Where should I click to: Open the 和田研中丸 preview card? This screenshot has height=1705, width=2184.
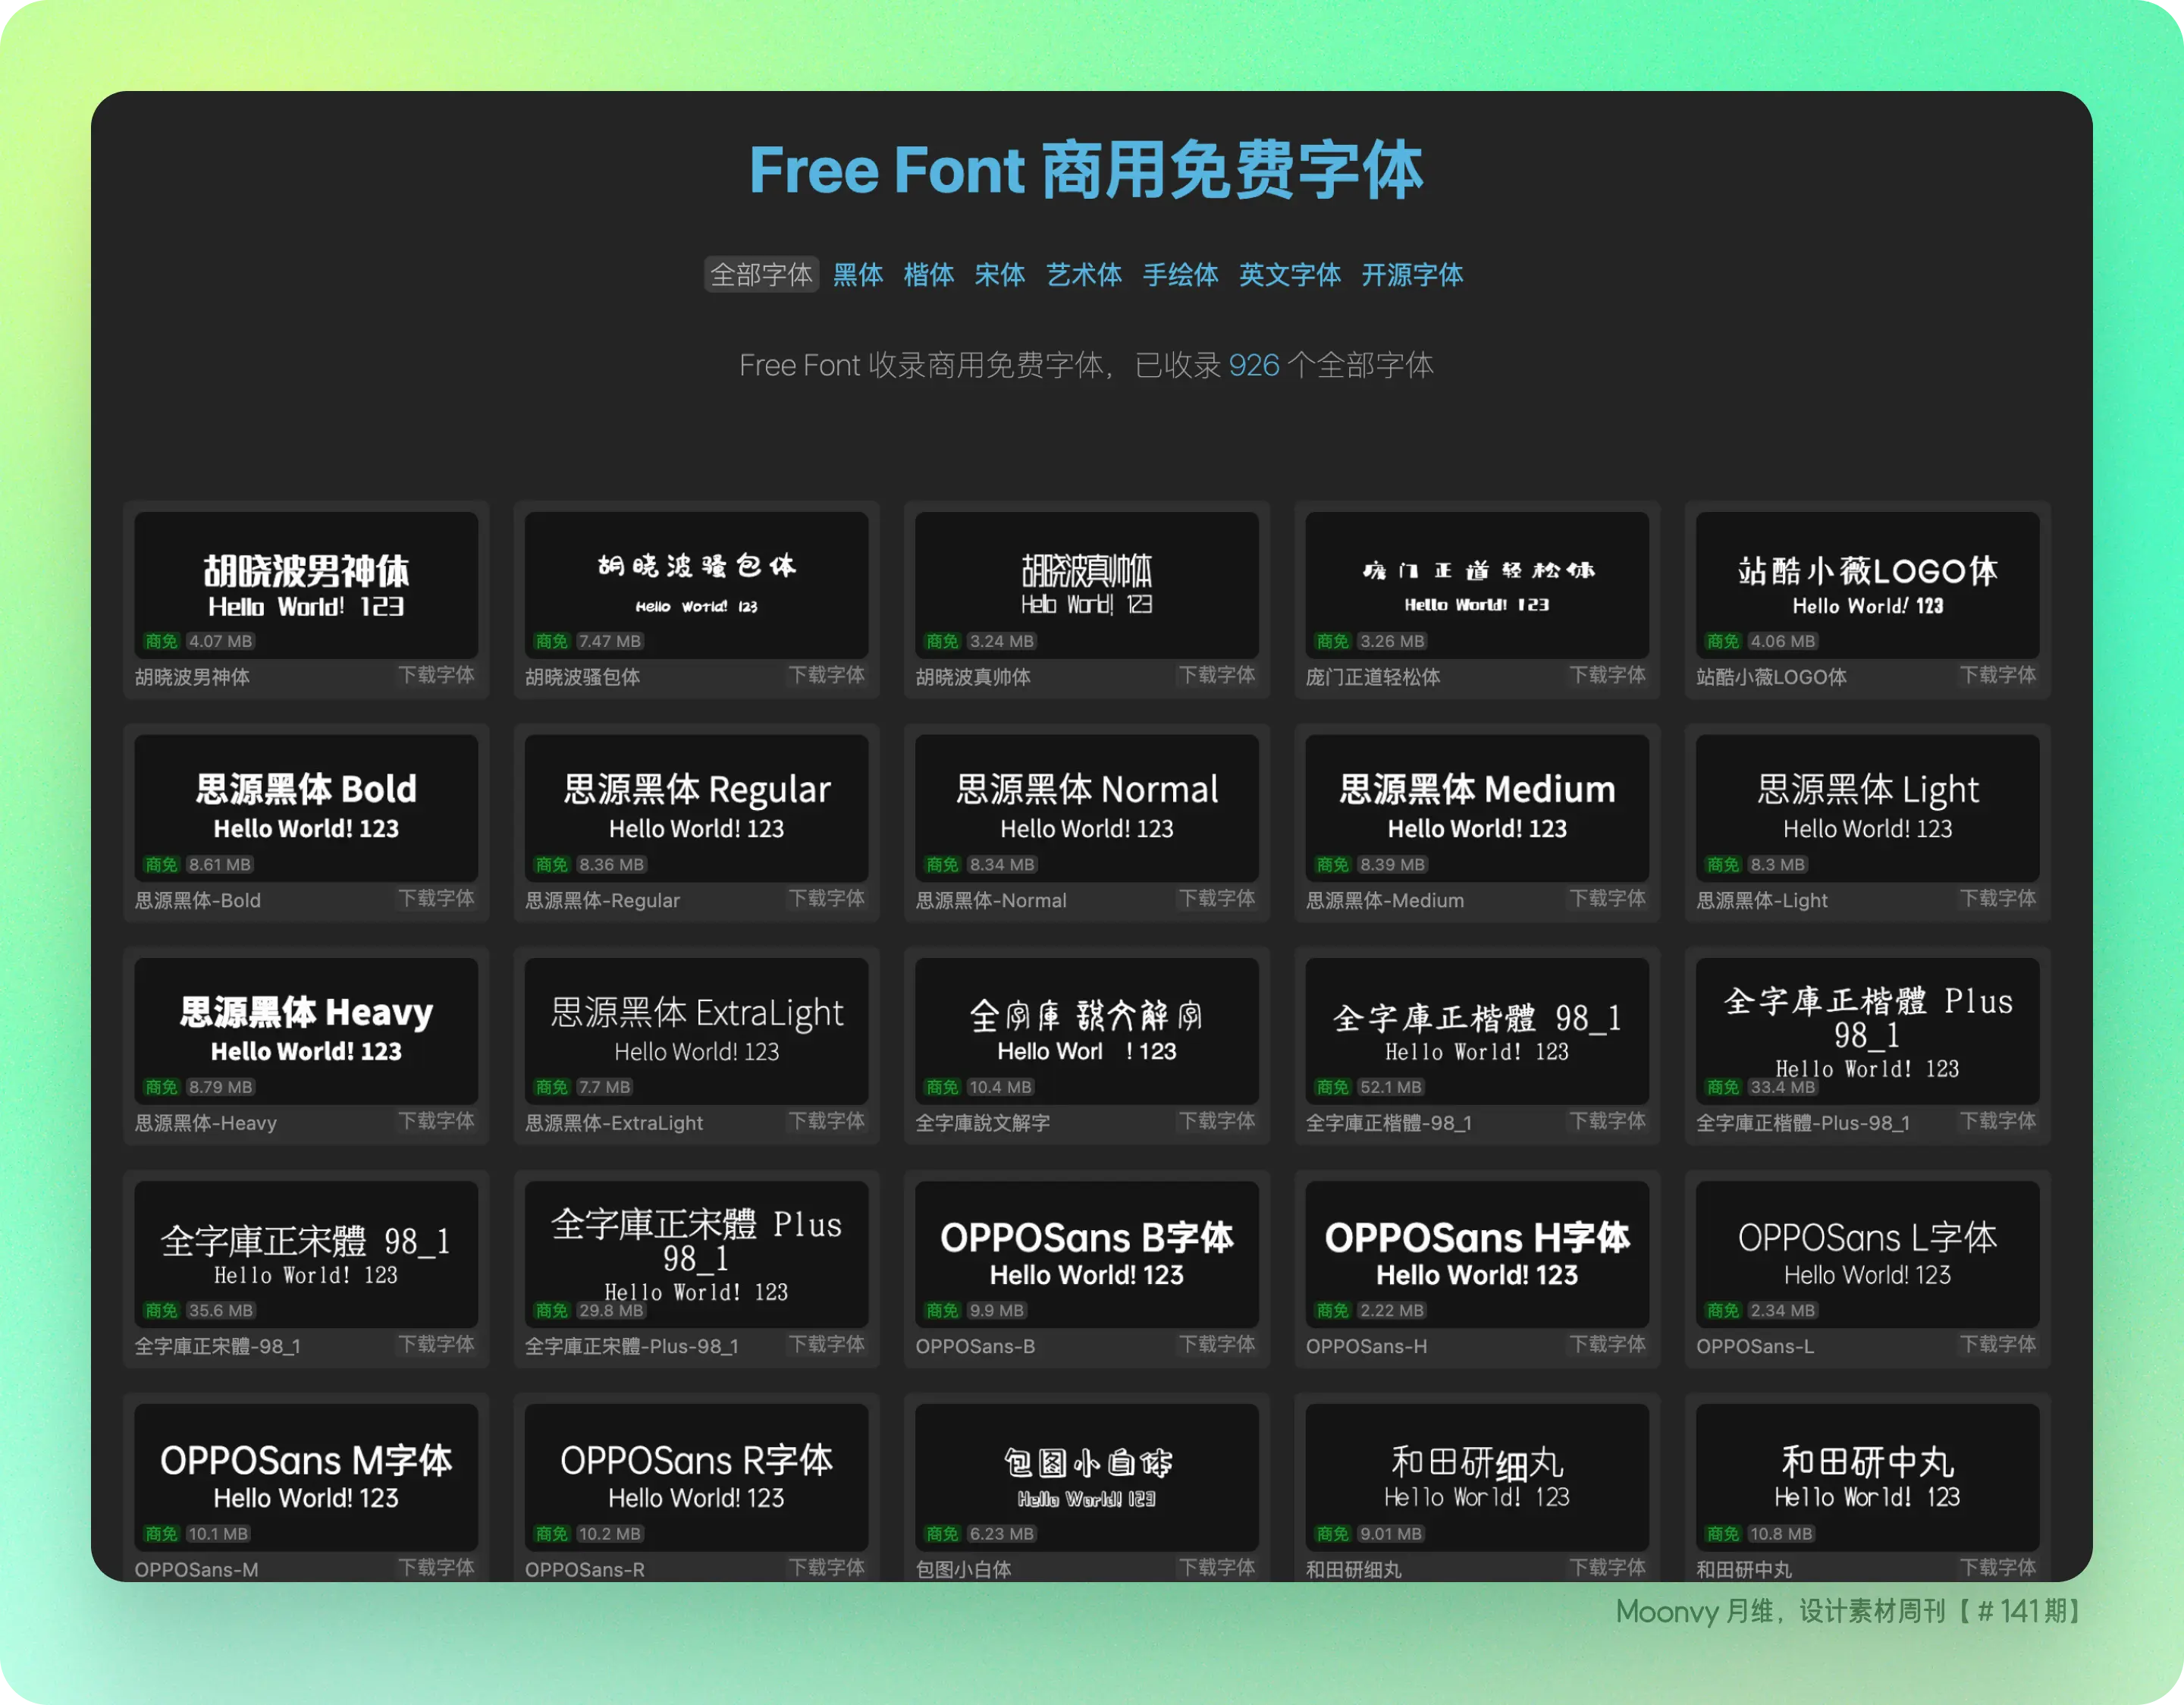(x=1867, y=1477)
